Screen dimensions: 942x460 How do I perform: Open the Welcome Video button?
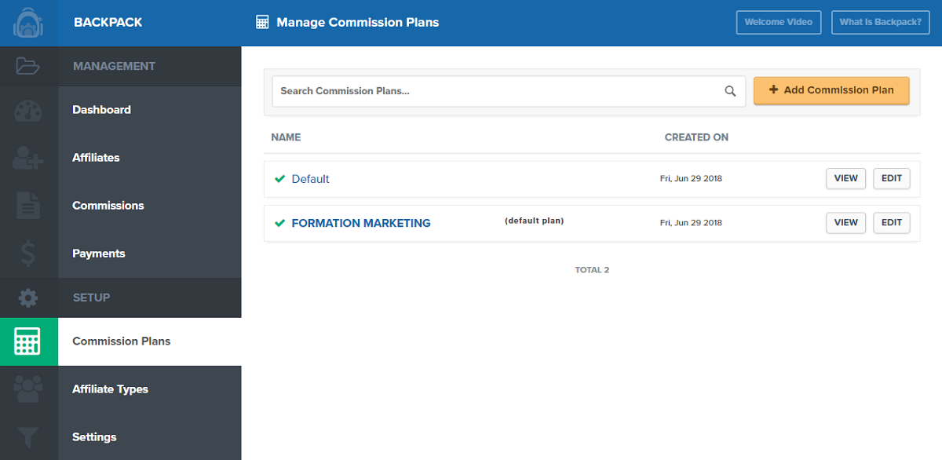[779, 22]
